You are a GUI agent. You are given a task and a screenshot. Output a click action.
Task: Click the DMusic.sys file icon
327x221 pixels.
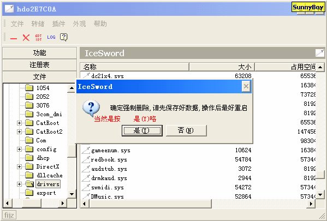click(86, 196)
